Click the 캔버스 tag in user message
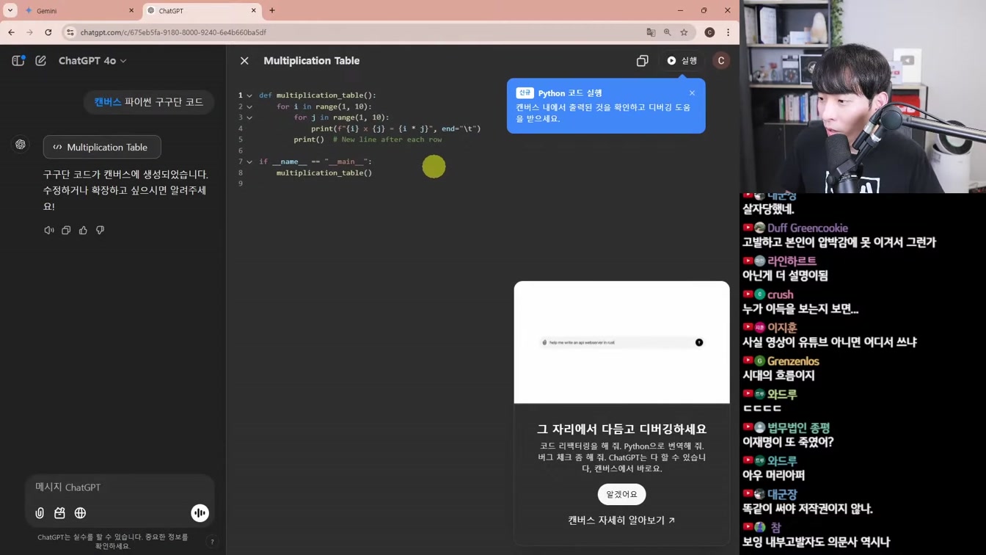 pos(107,102)
